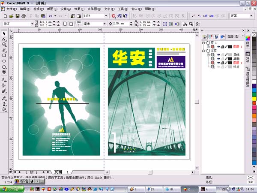Toggle visibility eye of 导线 layer

pyautogui.click(x=218, y=54)
